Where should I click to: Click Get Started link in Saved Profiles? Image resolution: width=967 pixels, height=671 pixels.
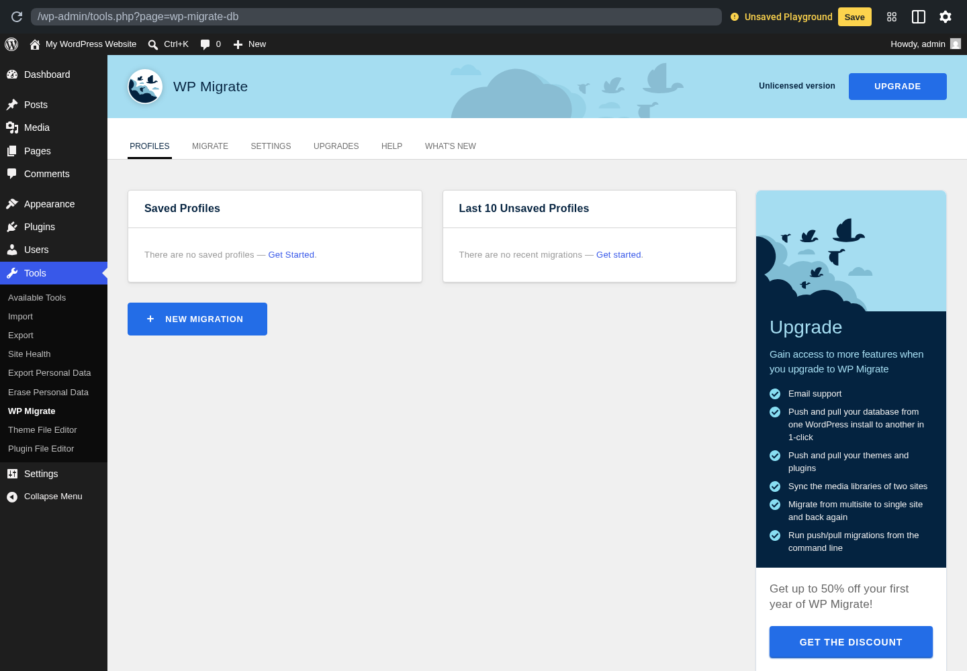pos(291,255)
